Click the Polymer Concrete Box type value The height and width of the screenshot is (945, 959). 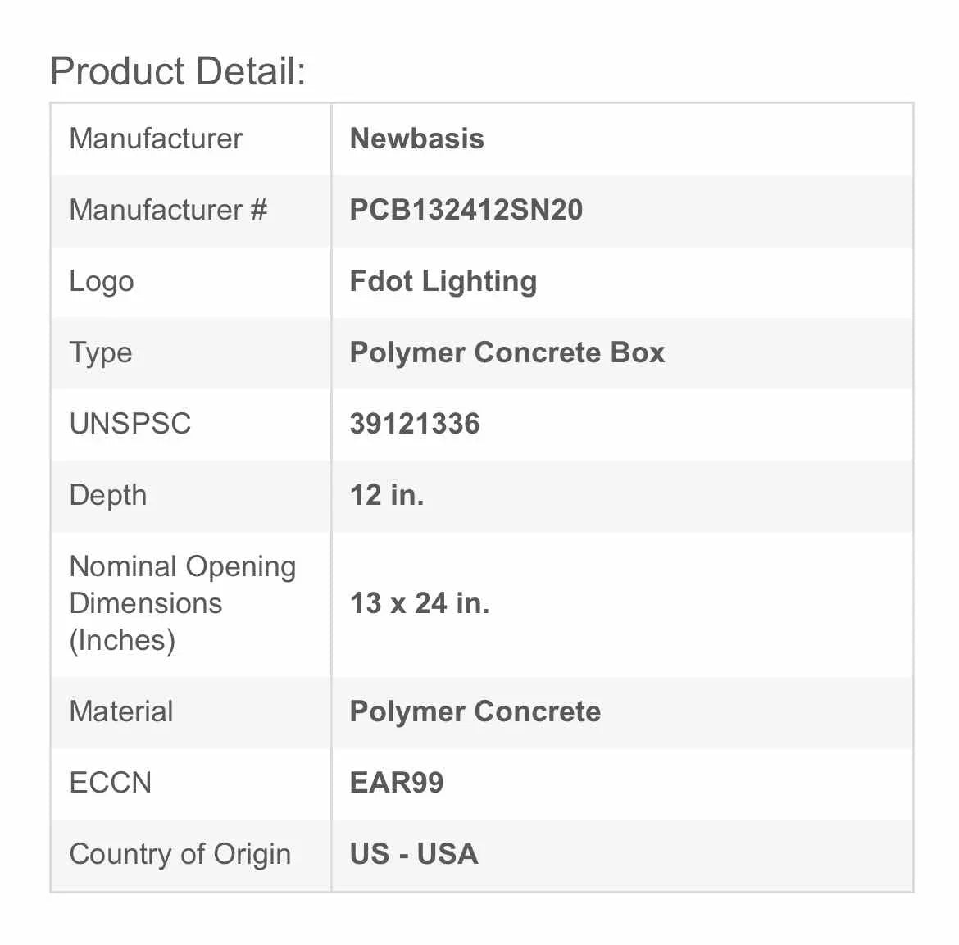507,353
